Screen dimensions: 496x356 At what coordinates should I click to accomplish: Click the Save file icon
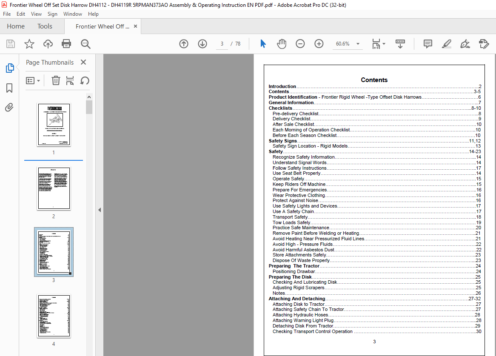[11, 44]
